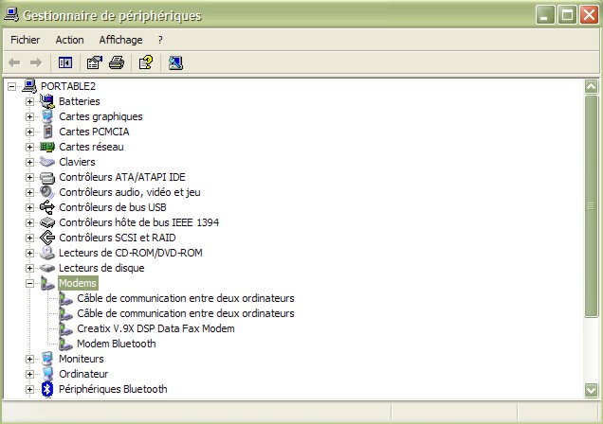Click the scan for hardware changes icon
This screenshot has width=603, height=424.
pyautogui.click(x=175, y=63)
